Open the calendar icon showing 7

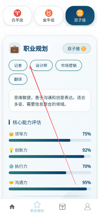[x=62, y=207]
